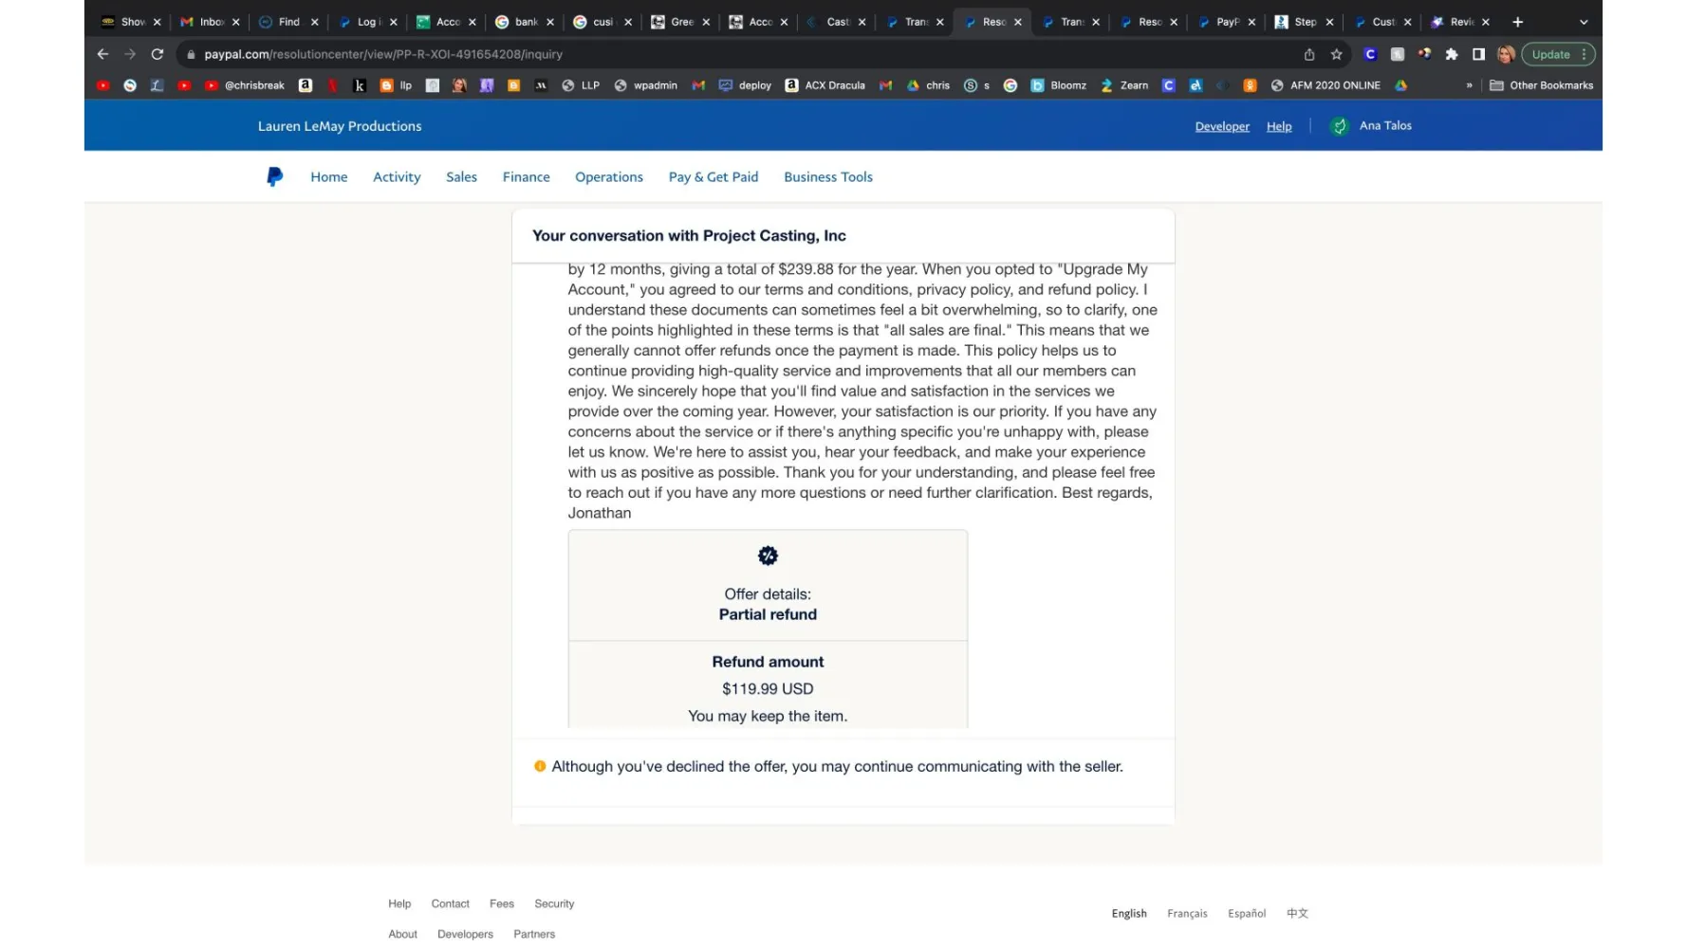Click the address bar URL field
This screenshot has height=948, width=1687.
pos(740,54)
